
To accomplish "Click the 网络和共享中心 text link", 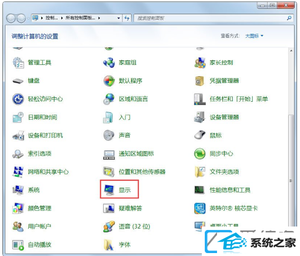I will click(x=48, y=172).
